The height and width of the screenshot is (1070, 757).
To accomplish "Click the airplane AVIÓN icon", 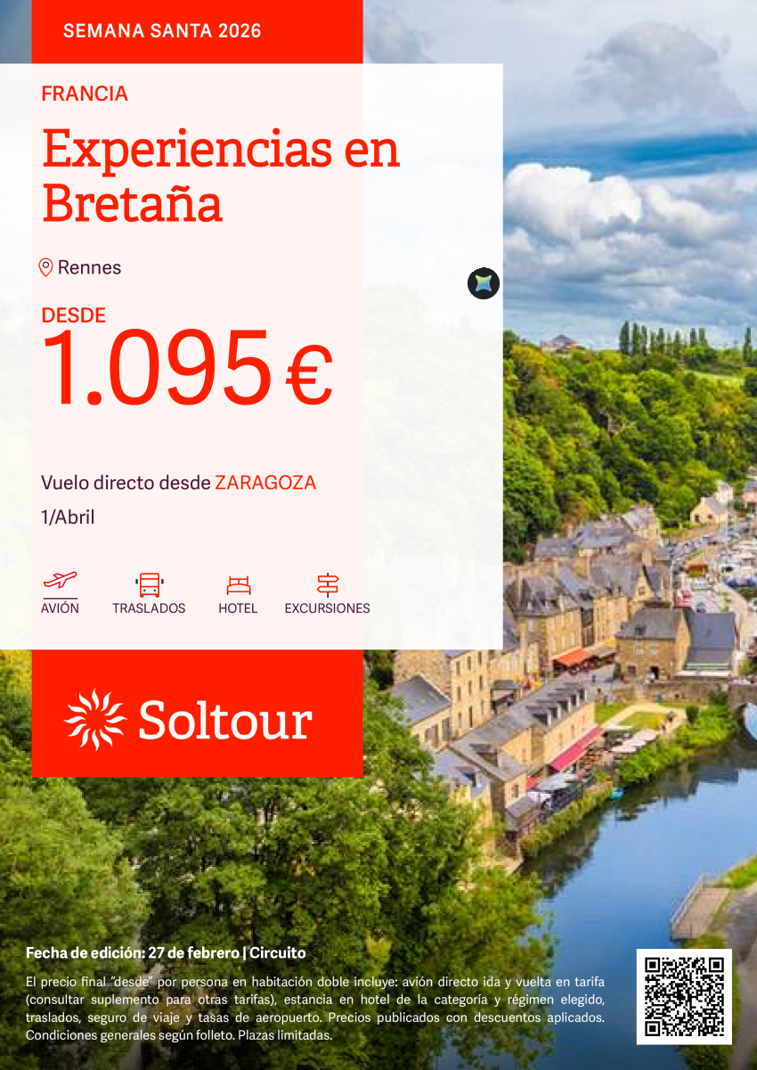I will [60, 580].
